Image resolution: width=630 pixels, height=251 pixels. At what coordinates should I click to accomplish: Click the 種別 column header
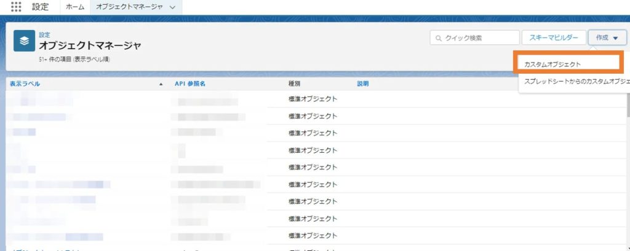[294, 84]
